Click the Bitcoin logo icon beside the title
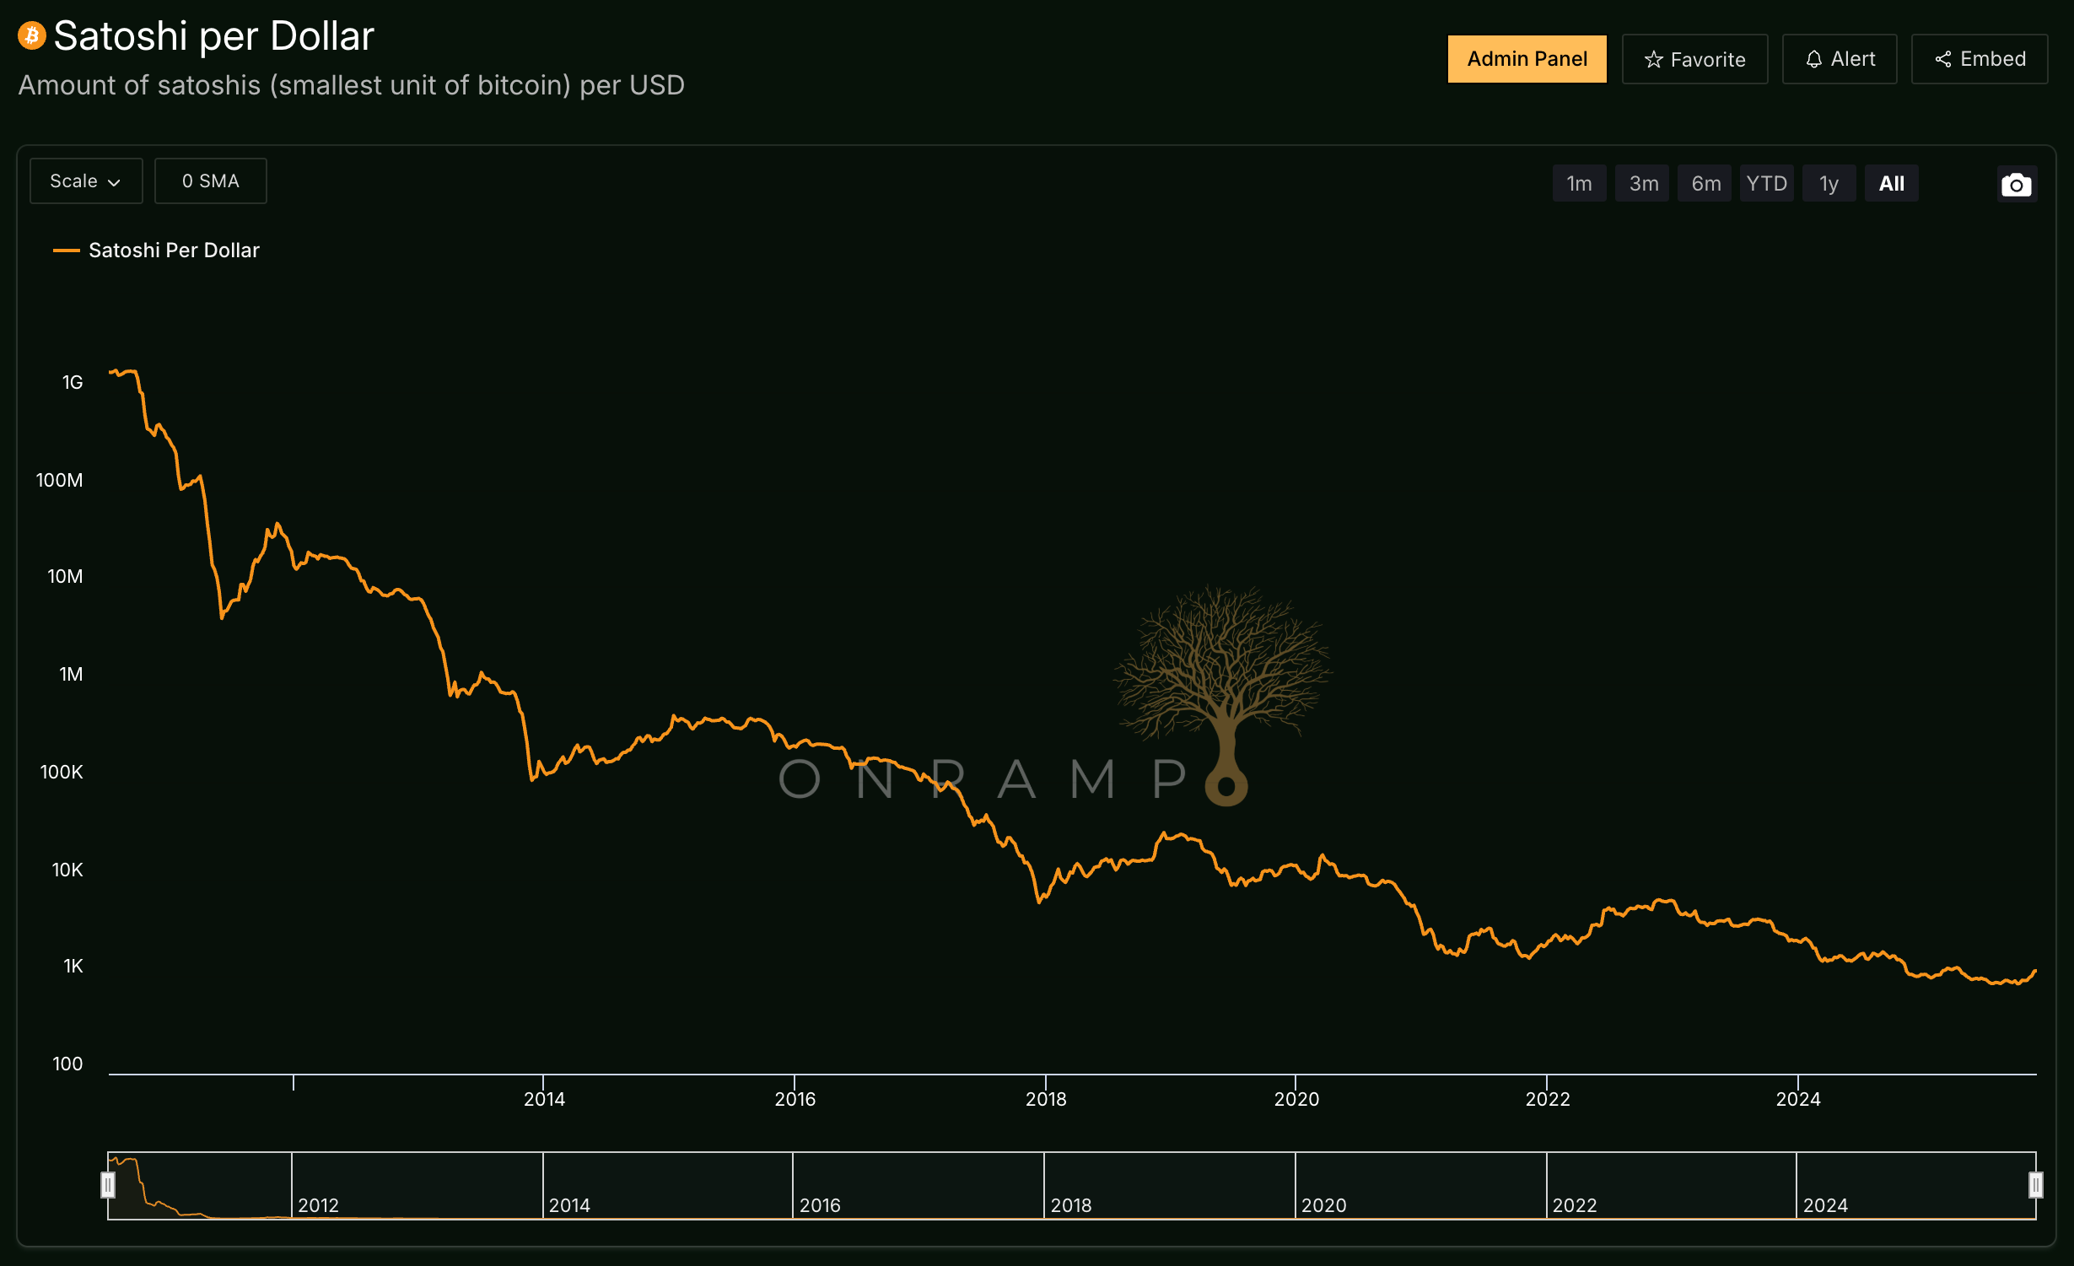Image resolution: width=2074 pixels, height=1266 pixels. click(x=32, y=35)
